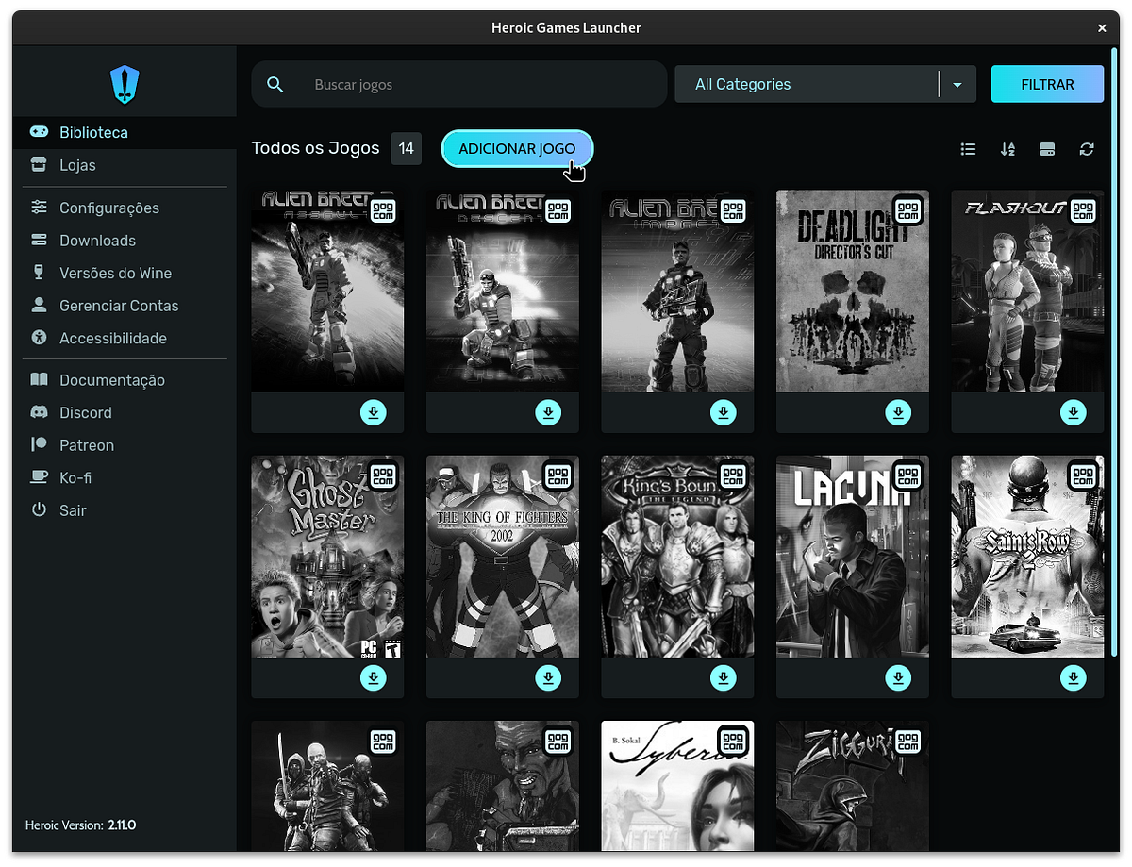Download Ghost Master
The width and height of the screenshot is (1132, 867).
coord(374,677)
